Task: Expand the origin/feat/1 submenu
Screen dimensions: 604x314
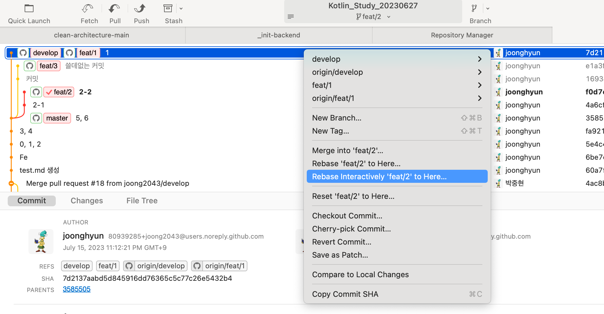Action: point(397,98)
